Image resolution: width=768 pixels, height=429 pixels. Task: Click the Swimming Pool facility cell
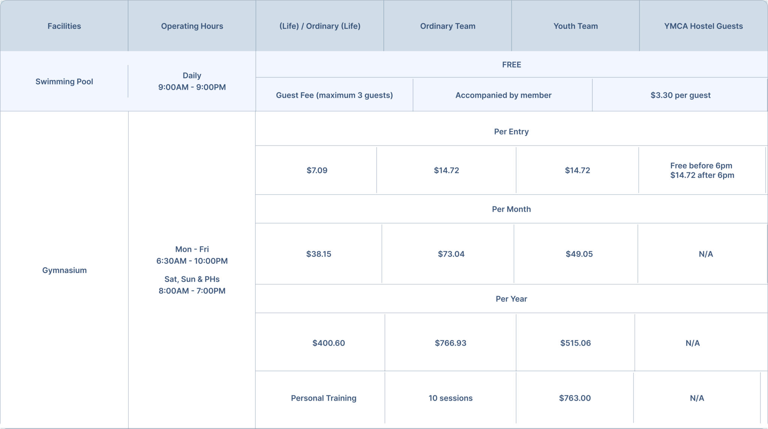pyautogui.click(x=64, y=81)
